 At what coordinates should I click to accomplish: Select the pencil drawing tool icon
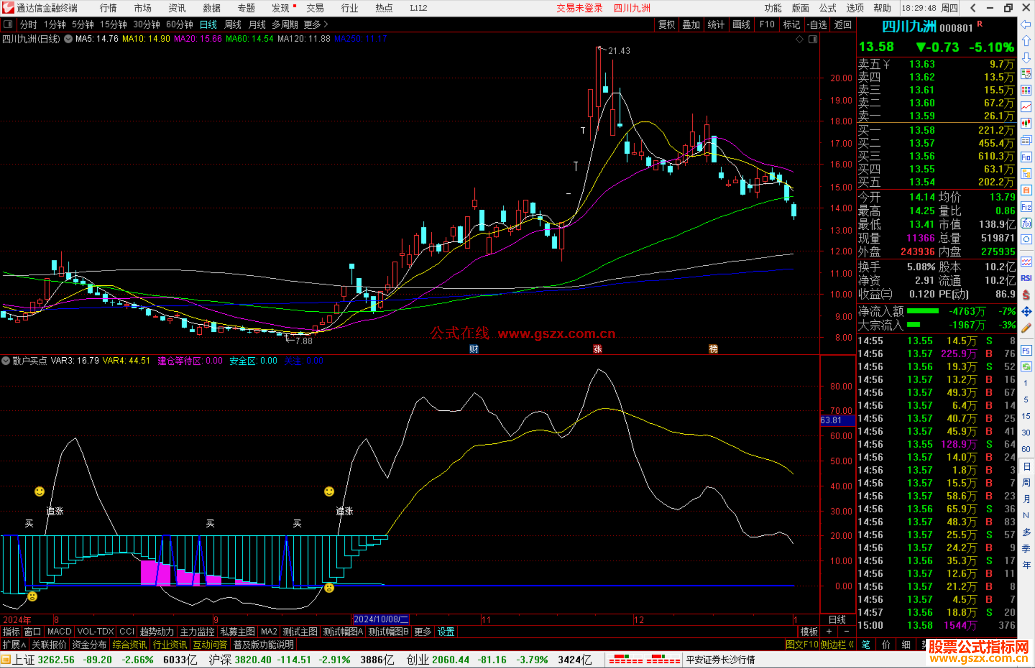click(x=1026, y=328)
